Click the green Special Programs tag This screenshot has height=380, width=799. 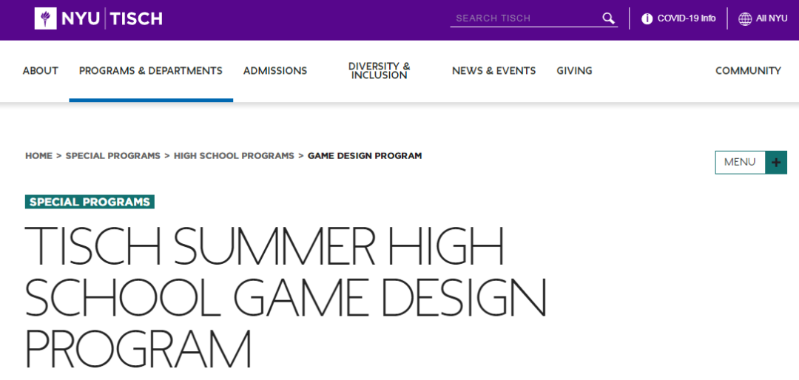90,202
